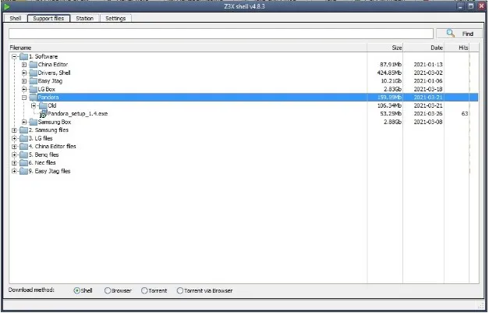This screenshot has height=313, width=489.
Task: Click the LG Box folder icon
Action: click(x=34, y=89)
